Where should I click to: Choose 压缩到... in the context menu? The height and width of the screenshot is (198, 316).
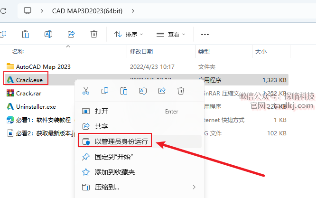139,187
